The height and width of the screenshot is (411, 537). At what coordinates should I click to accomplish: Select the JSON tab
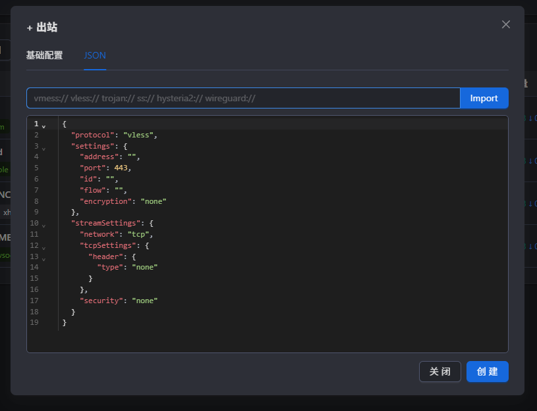(95, 55)
